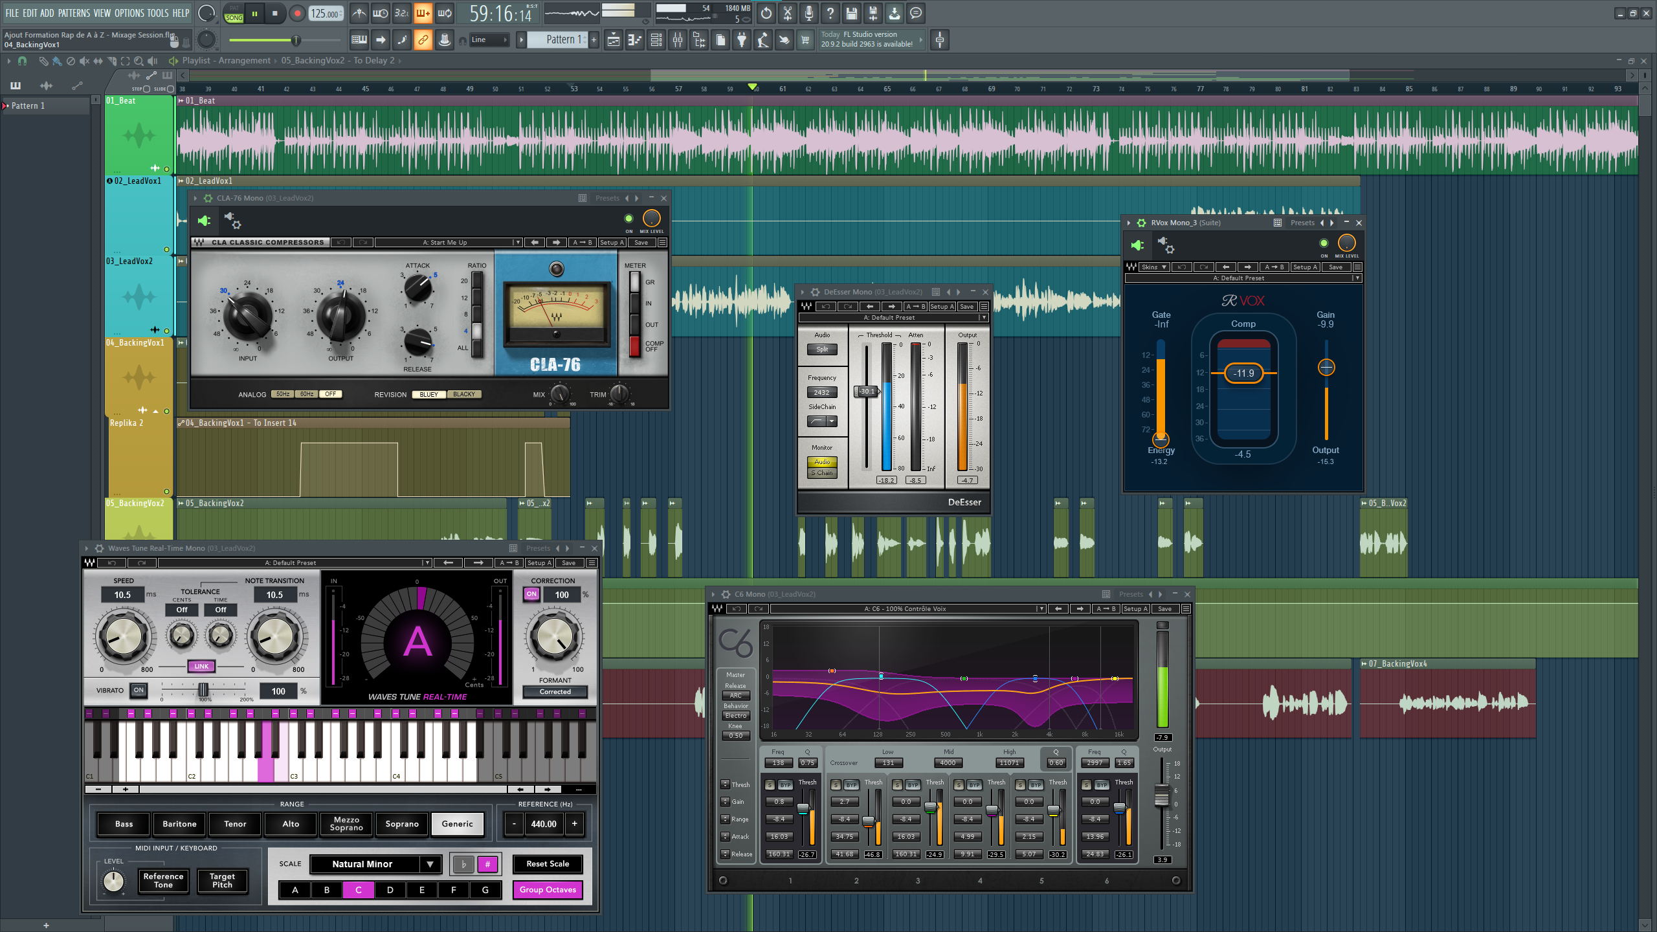Click the Reset Scale button
1657x932 pixels.
(548, 864)
